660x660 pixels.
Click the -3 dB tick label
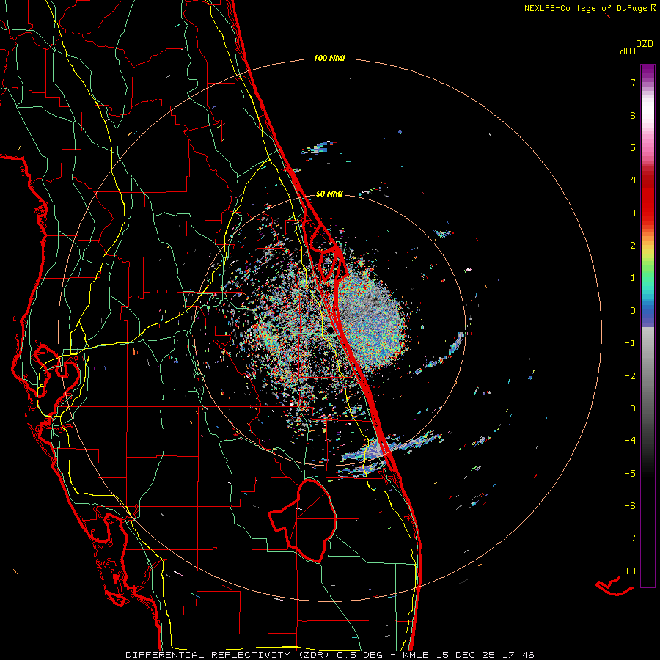(630, 408)
